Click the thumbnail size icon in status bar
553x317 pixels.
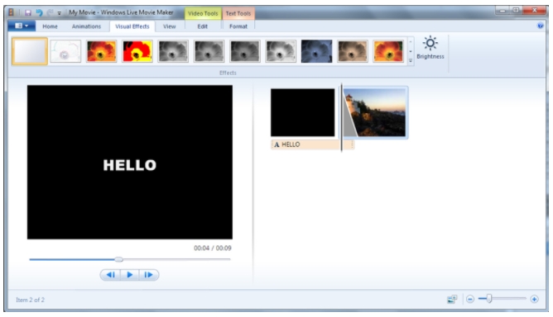coord(452,299)
